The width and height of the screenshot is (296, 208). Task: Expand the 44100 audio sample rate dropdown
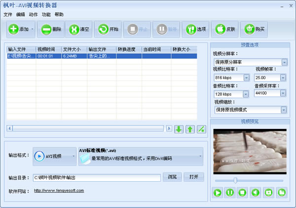[x=283, y=93]
